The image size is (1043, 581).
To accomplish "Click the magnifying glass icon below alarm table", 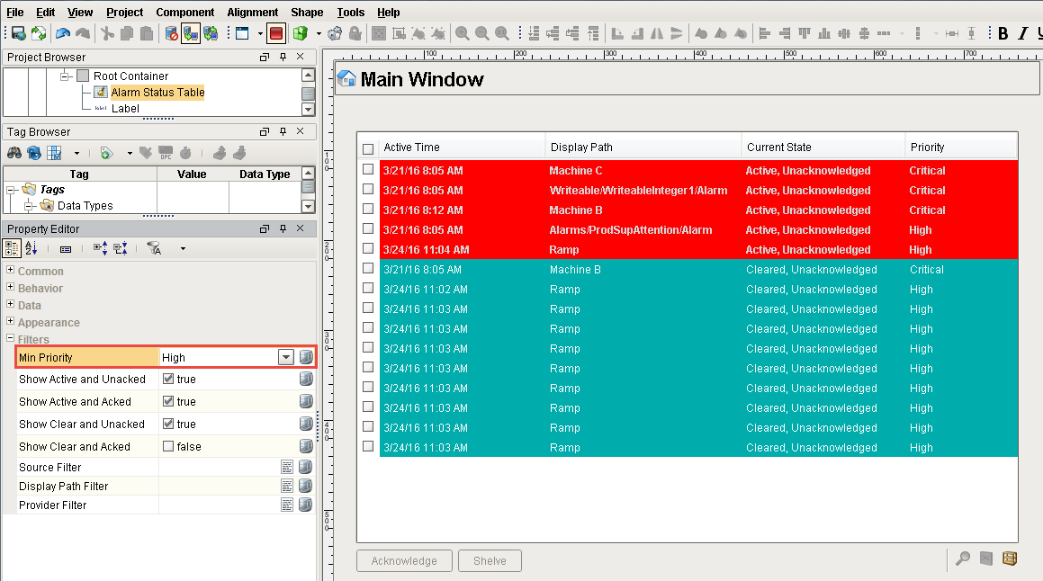I will (963, 559).
